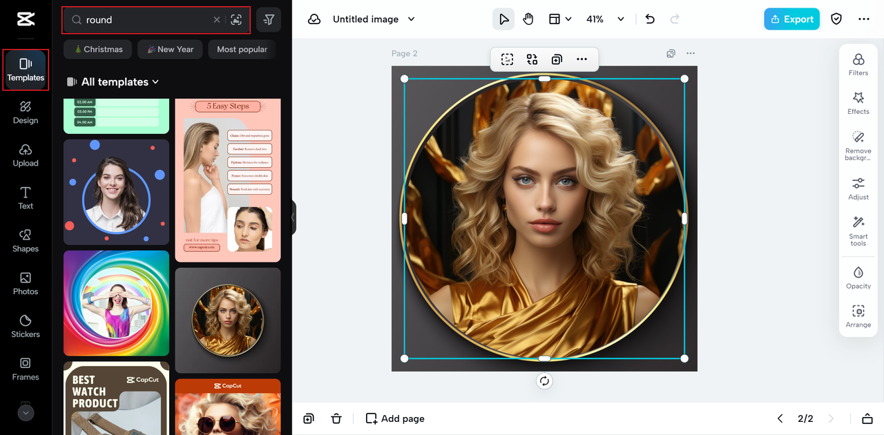
Task: Open the shield protection icon
Action: point(836,19)
